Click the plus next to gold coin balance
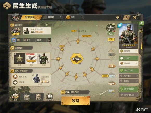 click(x=82, y=17)
